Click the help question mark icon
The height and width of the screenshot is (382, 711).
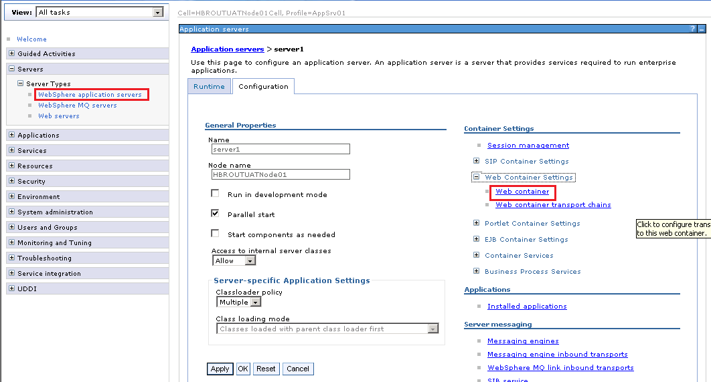click(692, 29)
